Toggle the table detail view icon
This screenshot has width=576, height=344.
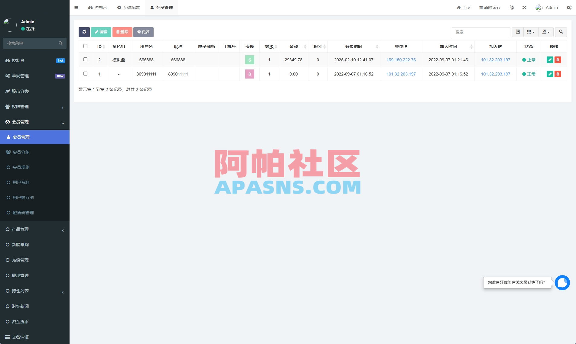pos(518,32)
